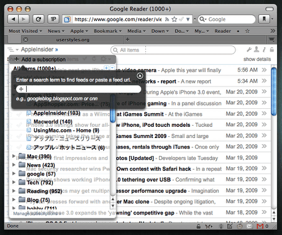Click the address bar URL text
Viewport: 282px width, 235px height.
[x=118, y=19]
